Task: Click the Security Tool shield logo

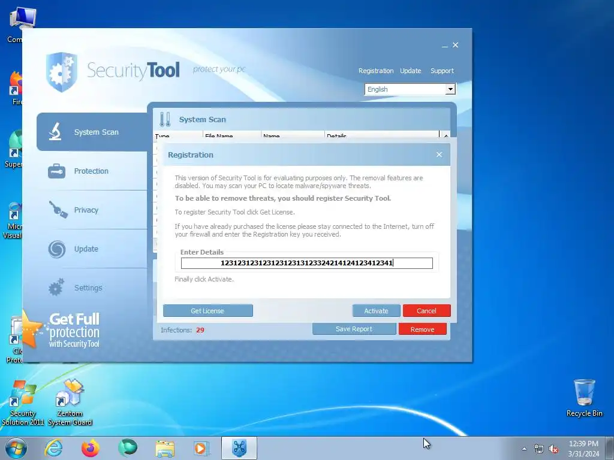Action: tap(62, 72)
